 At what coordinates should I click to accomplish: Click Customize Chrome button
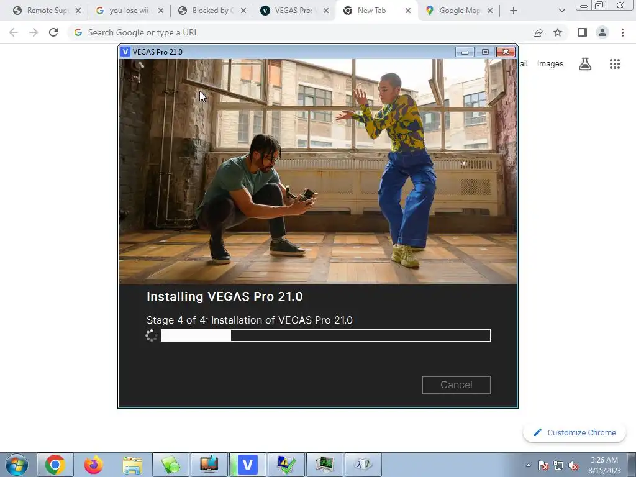tap(575, 432)
